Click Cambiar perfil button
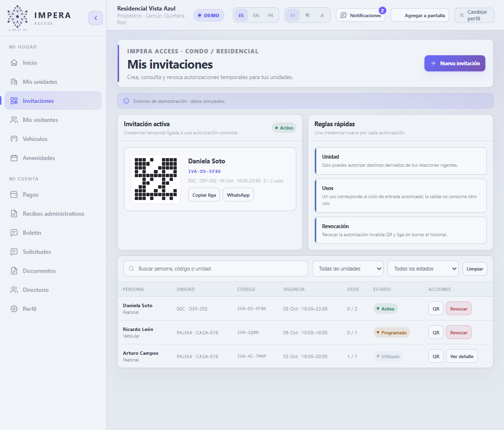 [474, 15]
